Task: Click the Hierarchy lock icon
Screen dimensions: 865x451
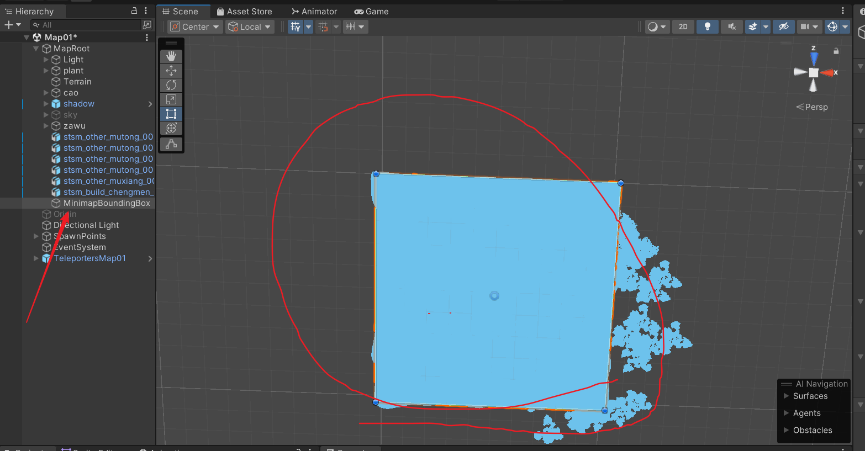Action: pyautogui.click(x=134, y=11)
